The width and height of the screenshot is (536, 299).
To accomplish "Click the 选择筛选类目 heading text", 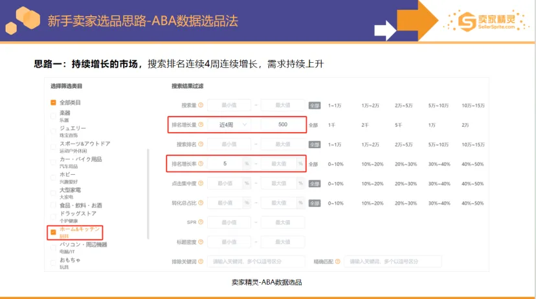I will (x=66, y=86).
